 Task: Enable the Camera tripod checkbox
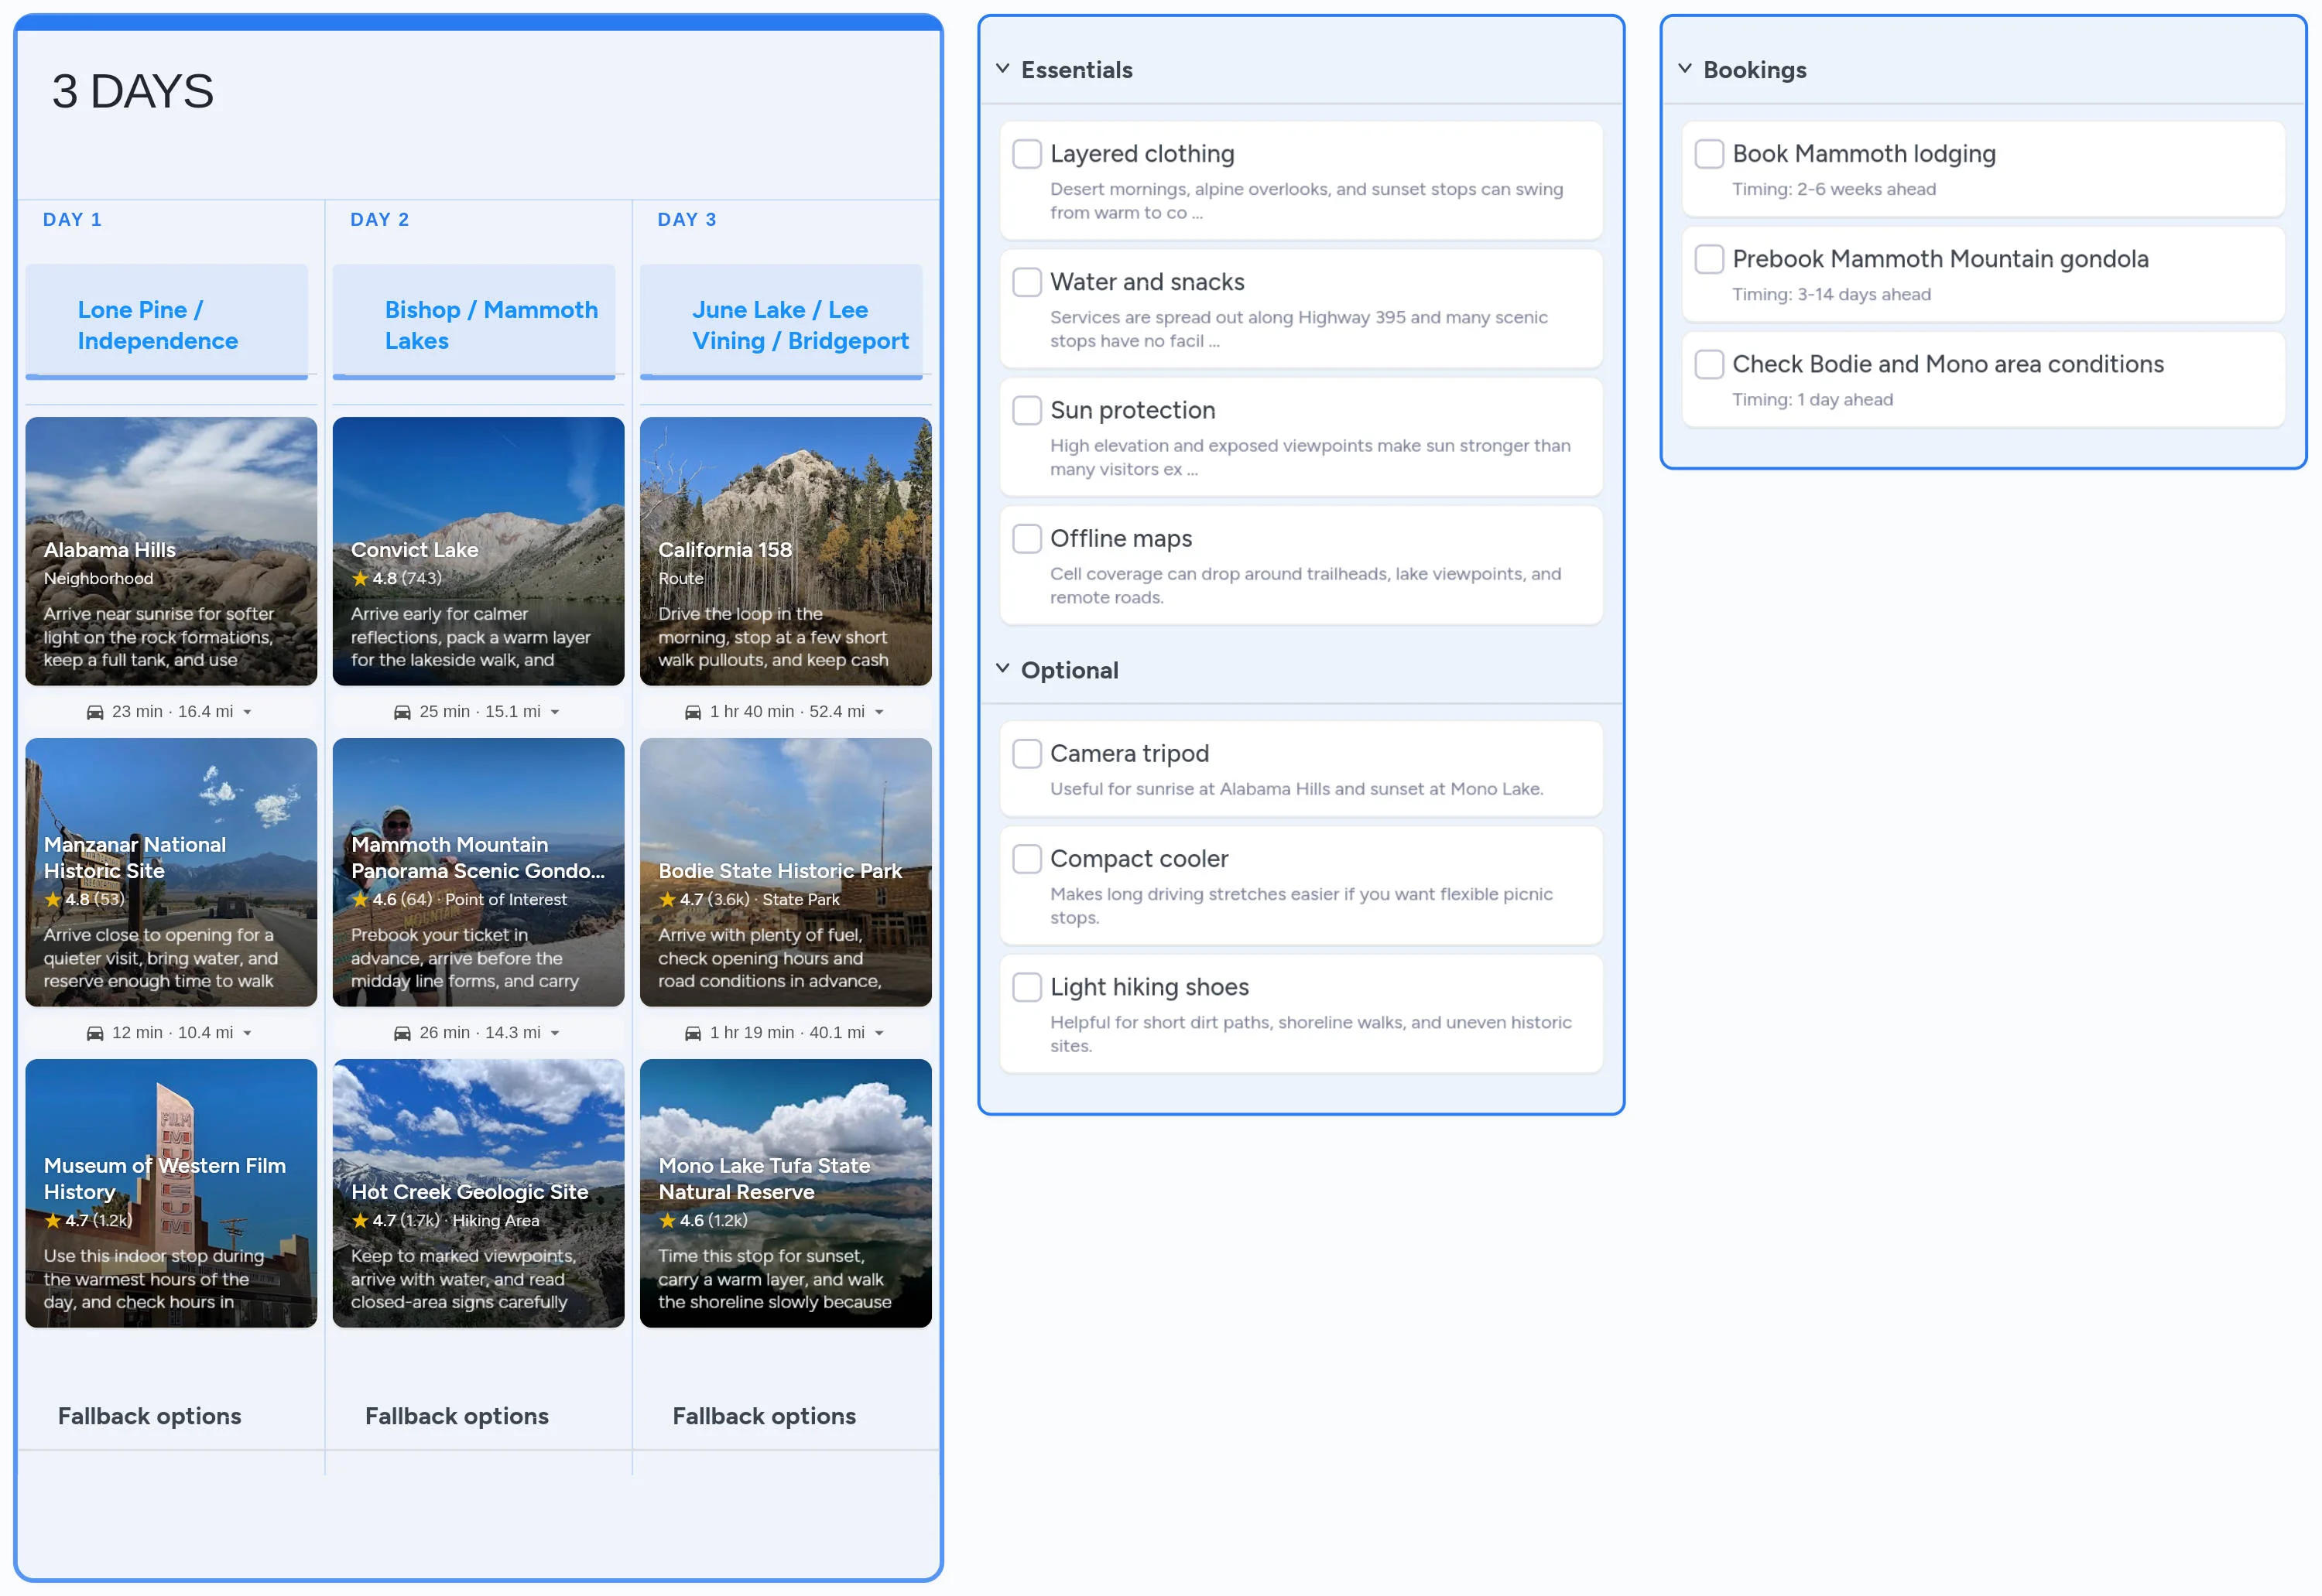coord(1027,753)
